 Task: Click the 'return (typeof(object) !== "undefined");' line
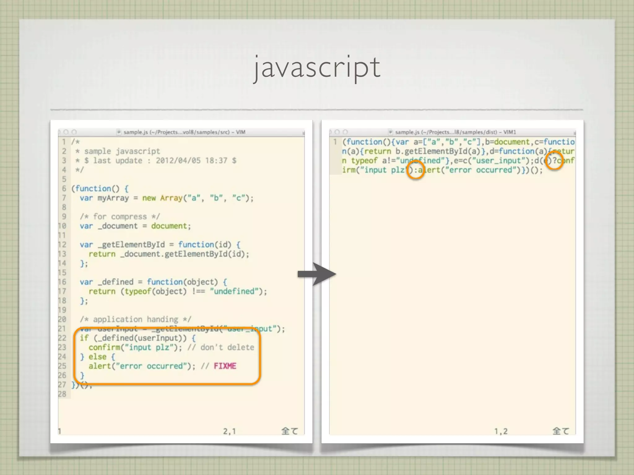tap(178, 291)
